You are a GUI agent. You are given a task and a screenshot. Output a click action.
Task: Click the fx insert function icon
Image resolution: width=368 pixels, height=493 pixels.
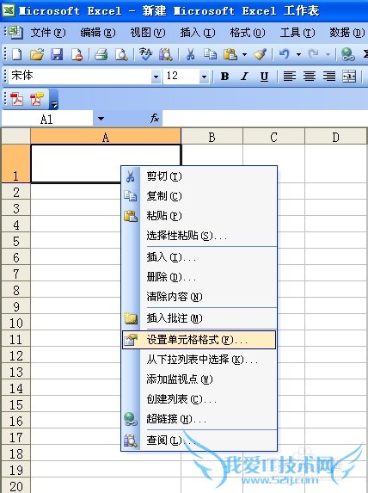tap(155, 119)
